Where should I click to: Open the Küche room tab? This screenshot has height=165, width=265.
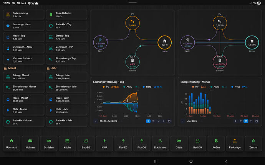(67, 144)
